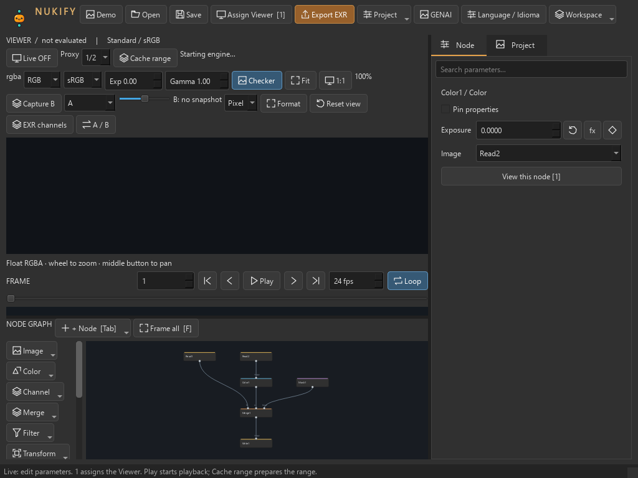Click the frame number field

click(x=166, y=281)
